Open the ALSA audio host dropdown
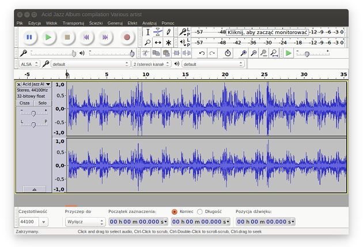The image size is (363, 247). 29,64
